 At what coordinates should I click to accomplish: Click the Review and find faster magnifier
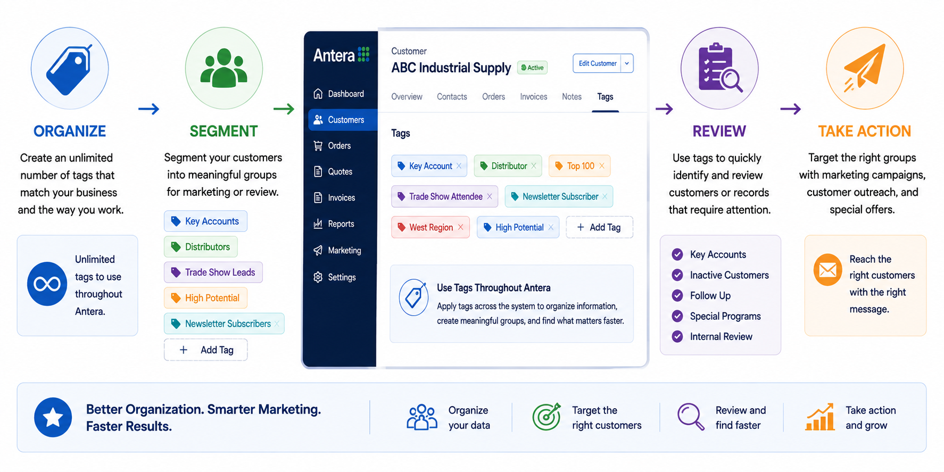click(691, 417)
